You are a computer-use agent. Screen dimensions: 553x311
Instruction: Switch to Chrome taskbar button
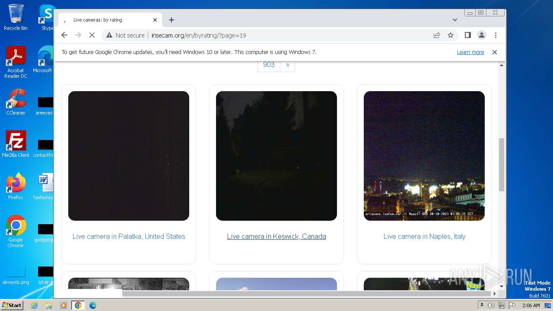(x=78, y=305)
